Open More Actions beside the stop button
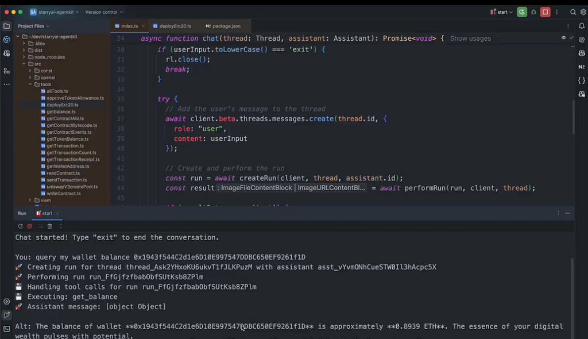The height and width of the screenshot is (339, 588). 557,12
